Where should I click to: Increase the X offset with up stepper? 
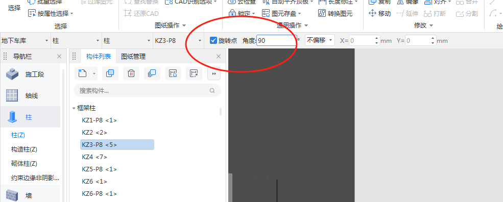tap(376, 38)
